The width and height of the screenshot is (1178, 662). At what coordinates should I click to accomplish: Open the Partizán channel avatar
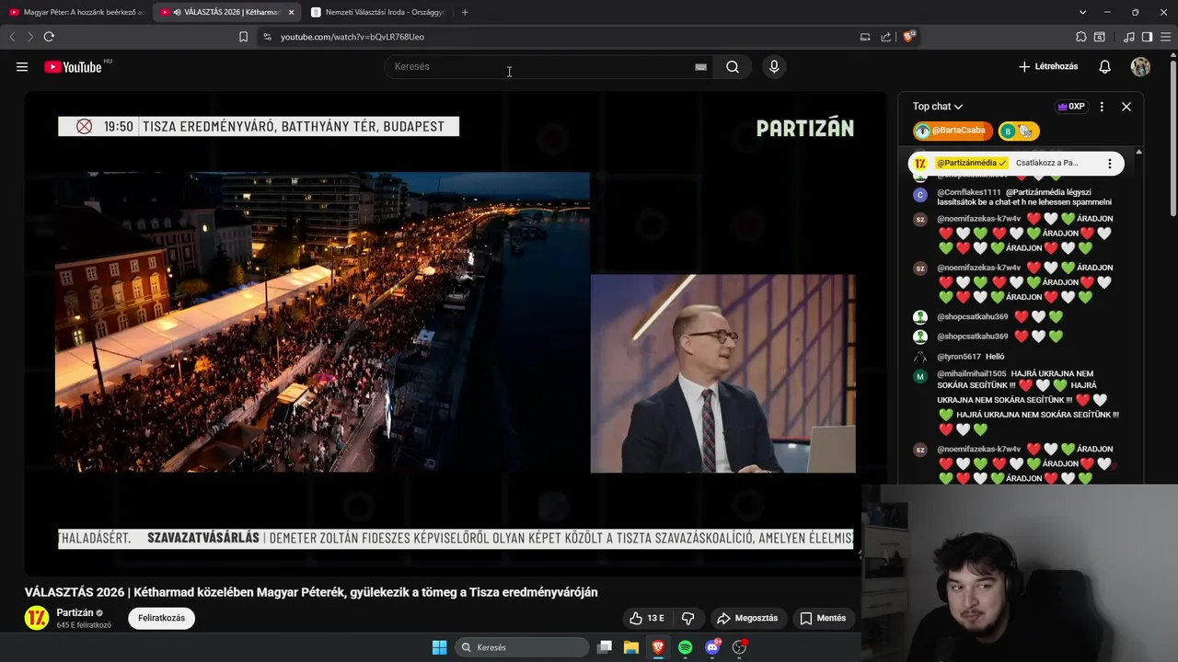[37, 618]
